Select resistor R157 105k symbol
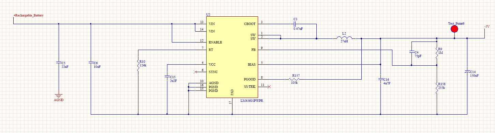495x133 pixels. point(294,79)
